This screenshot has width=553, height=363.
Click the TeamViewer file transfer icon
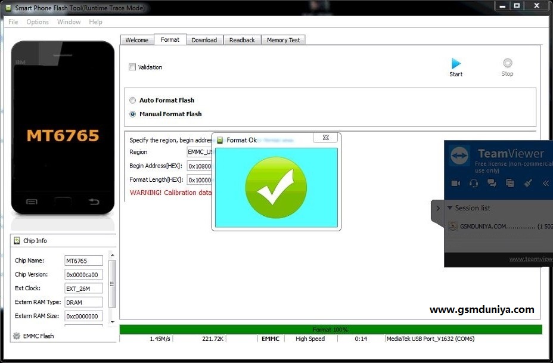click(x=509, y=183)
